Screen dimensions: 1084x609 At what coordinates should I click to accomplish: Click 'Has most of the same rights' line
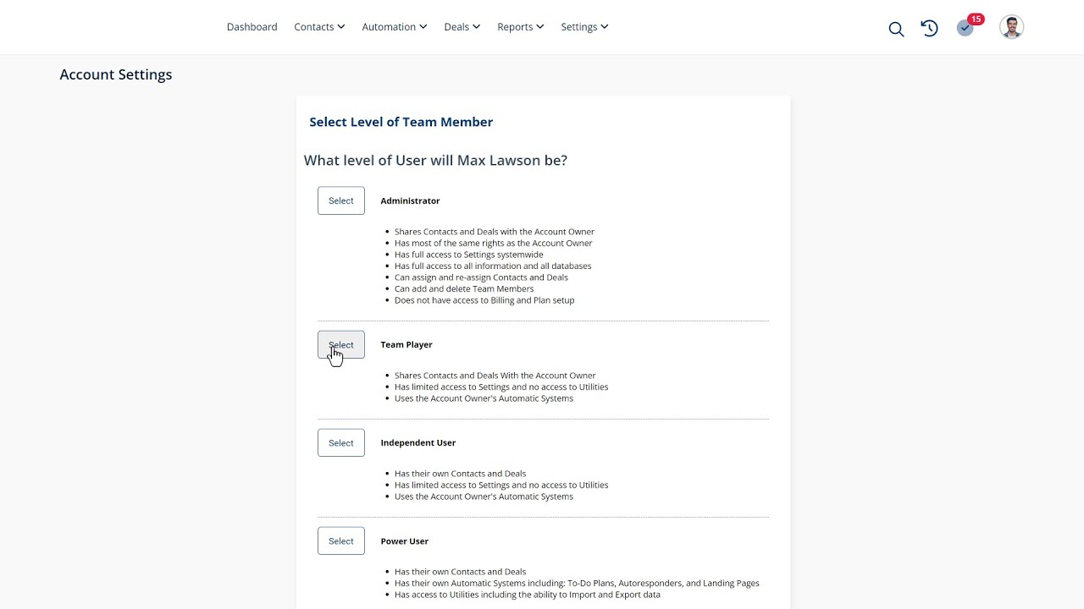[x=494, y=243]
